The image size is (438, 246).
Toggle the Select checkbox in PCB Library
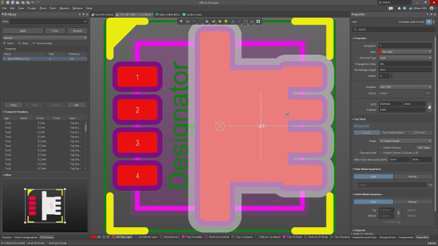pyautogui.click(x=4, y=43)
